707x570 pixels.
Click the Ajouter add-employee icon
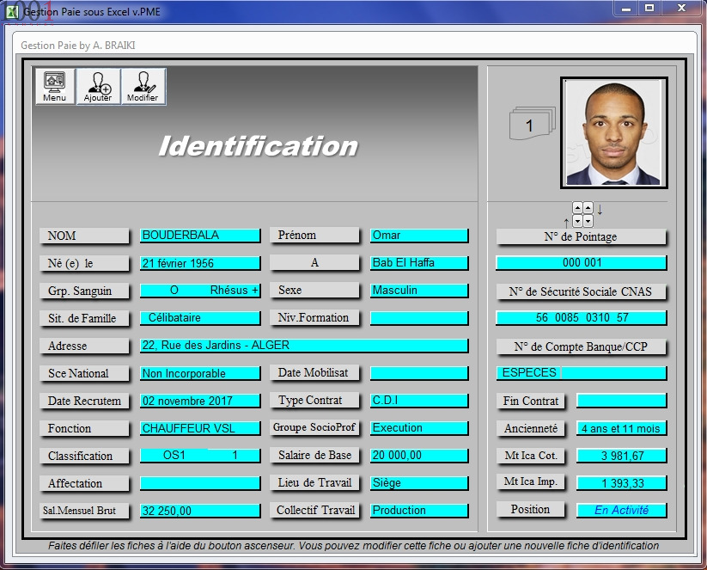[98, 86]
